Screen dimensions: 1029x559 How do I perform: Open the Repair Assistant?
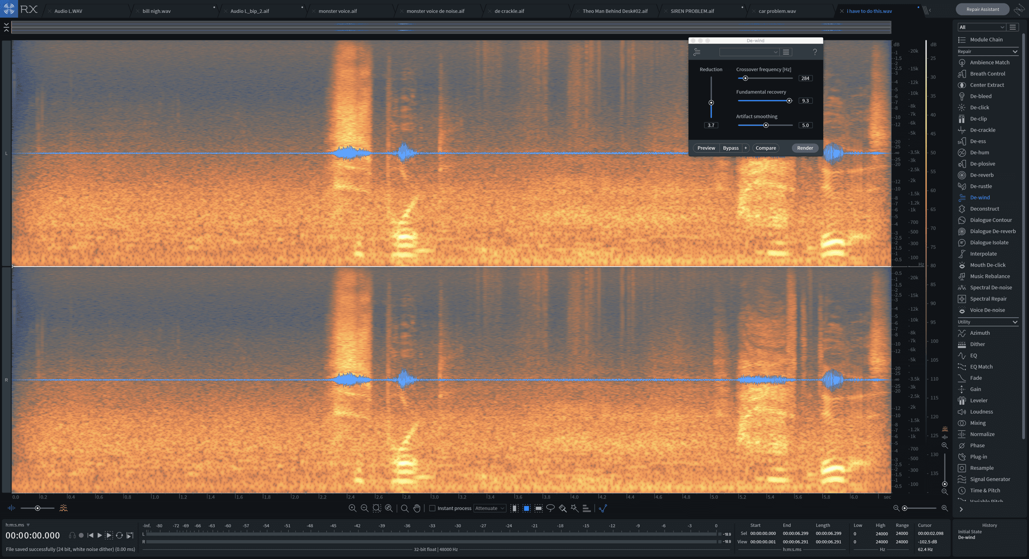coord(983,9)
